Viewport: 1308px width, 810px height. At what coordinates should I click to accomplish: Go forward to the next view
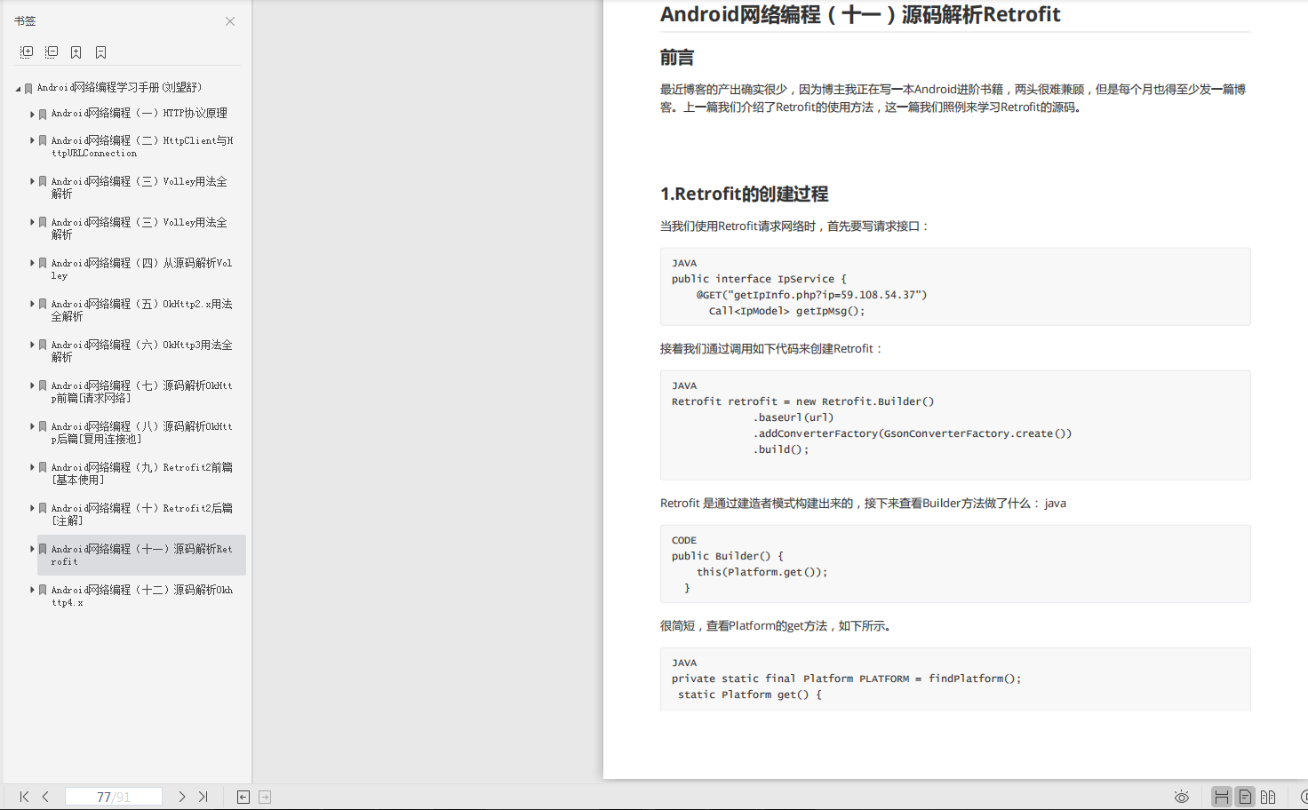pos(265,797)
